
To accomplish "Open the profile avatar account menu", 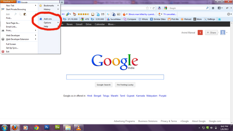I will [x=224, y=33].
